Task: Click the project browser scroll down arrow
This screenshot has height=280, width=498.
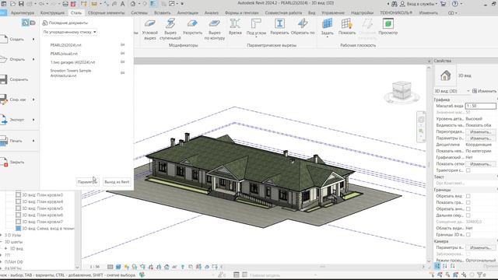Action: (77, 268)
